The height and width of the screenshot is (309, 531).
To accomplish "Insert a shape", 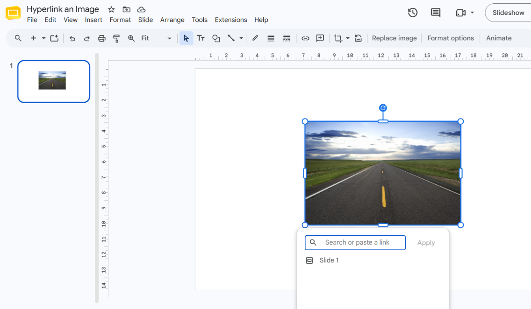I will click(216, 38).
